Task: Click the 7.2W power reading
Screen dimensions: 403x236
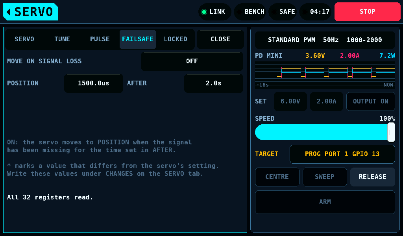Action: (x=387, y=56)
